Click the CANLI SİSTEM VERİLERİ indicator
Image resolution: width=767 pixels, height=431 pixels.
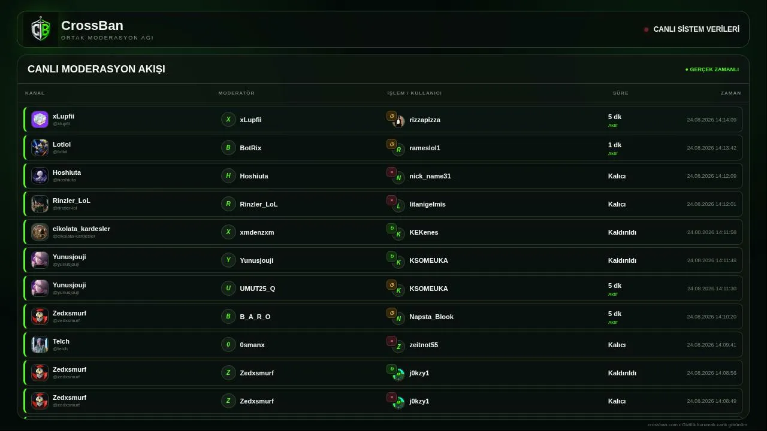click(691, 29)
